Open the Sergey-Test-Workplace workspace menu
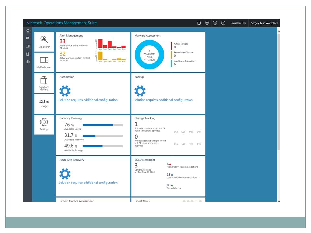 (x=264, y=23)
